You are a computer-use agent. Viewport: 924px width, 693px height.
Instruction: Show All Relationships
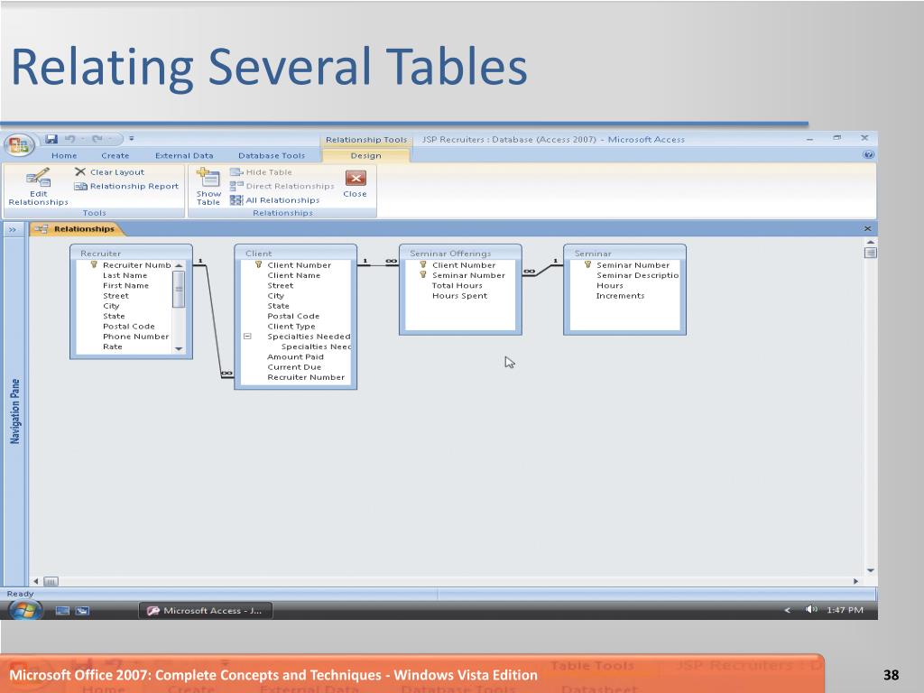tap(274, 200)
